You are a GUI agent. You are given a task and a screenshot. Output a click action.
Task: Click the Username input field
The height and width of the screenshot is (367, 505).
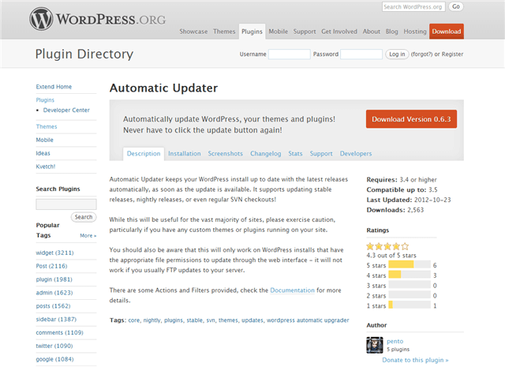(289, 54)
